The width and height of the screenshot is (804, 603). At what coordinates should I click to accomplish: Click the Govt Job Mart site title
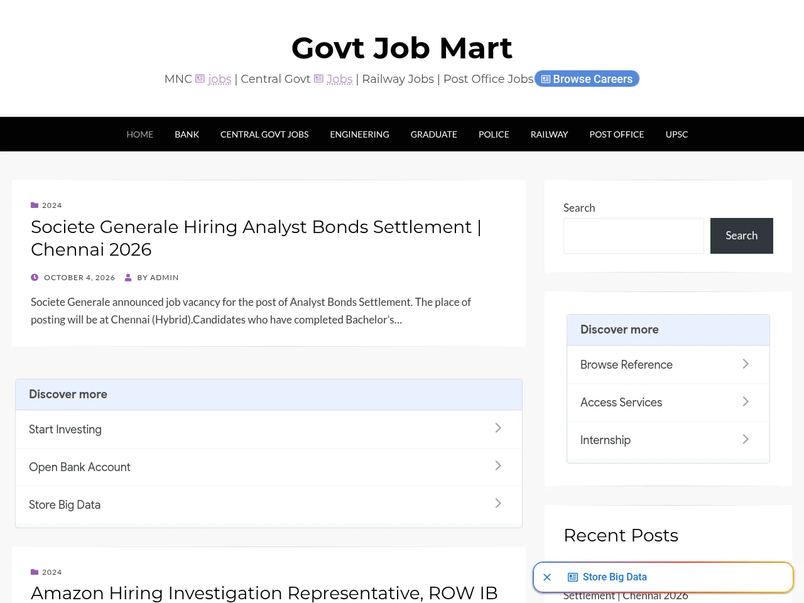click(x=402, y=48)
